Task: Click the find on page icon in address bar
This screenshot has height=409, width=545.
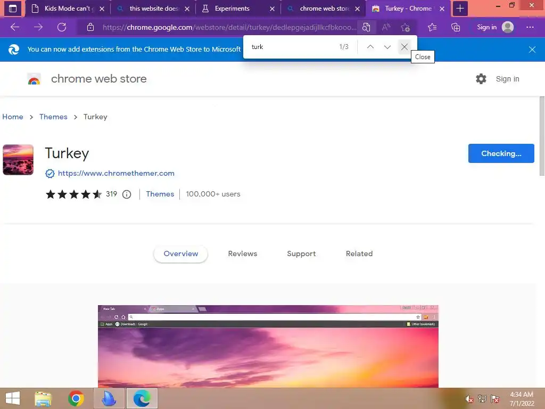Action: [366, 27]
